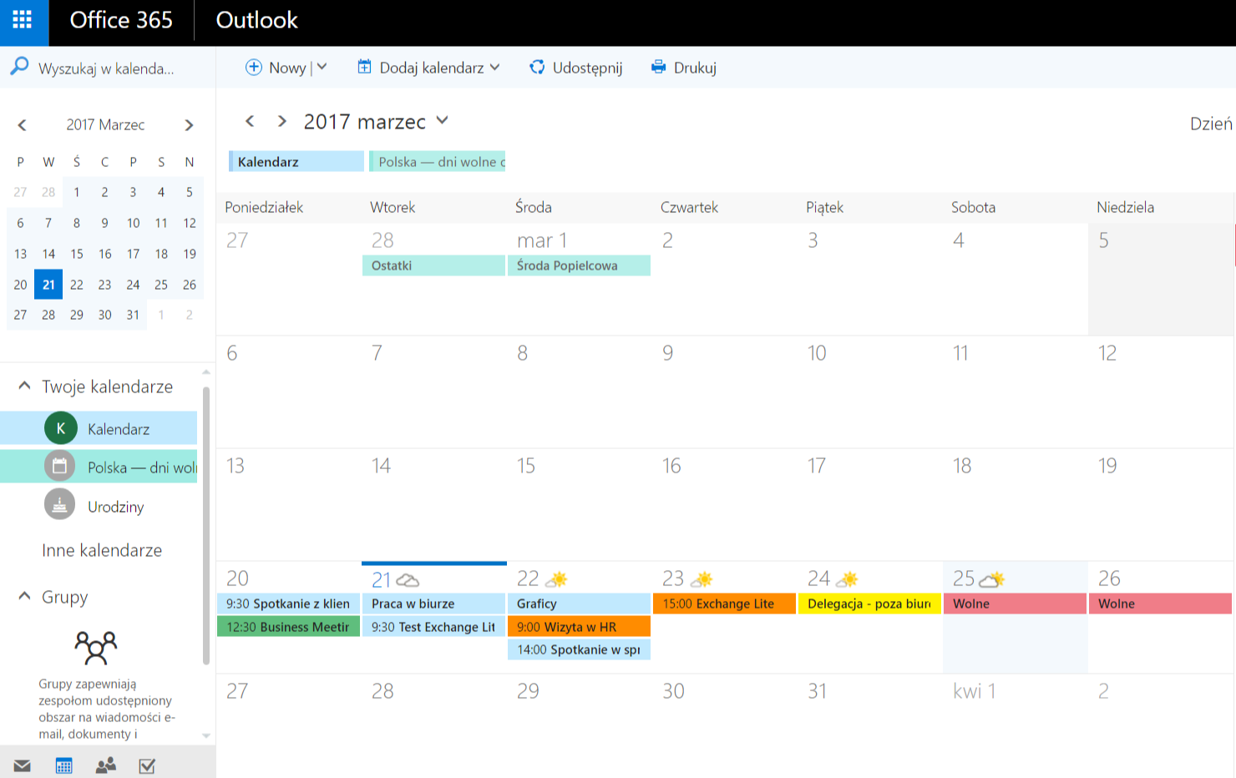Open People contacts icon in bottom bar
1236x778 pixels.
pyautogui.click(x=106, y=765)
